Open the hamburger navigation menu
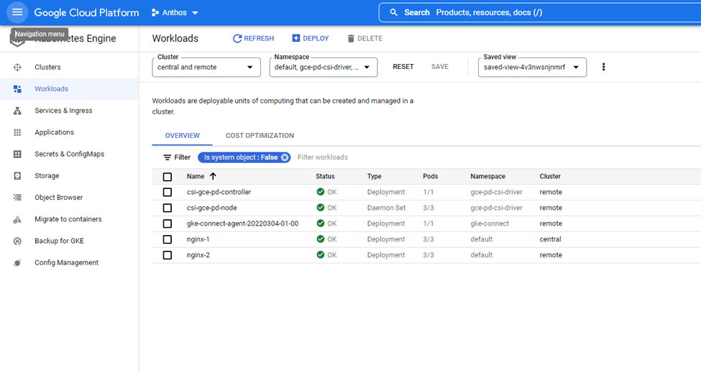Screen dimensions: 701x373 tap(17, 12)
